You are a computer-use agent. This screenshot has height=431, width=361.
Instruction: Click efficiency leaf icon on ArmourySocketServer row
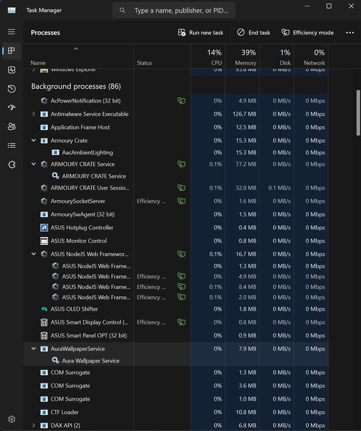[181, 201]
